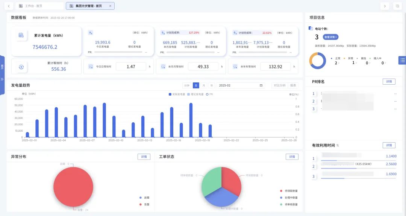Click the red 告警 pie chart slice

click(73, 187)
